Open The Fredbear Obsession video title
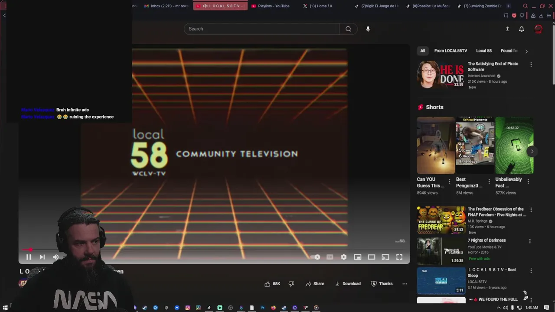This screenshot has width=555, height=312. click(496, 212)
